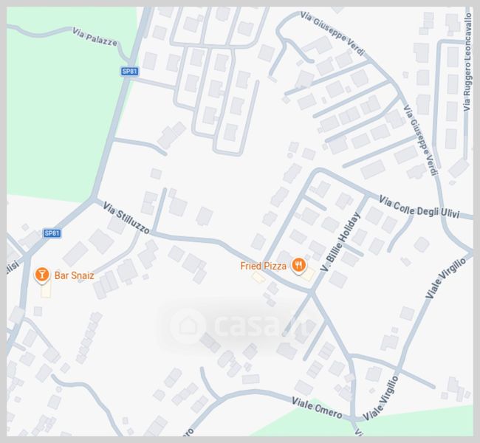The height and width of the screenshot is (443, 480).
Task: Select the Viale Omero street label
Action: [317, 408]
